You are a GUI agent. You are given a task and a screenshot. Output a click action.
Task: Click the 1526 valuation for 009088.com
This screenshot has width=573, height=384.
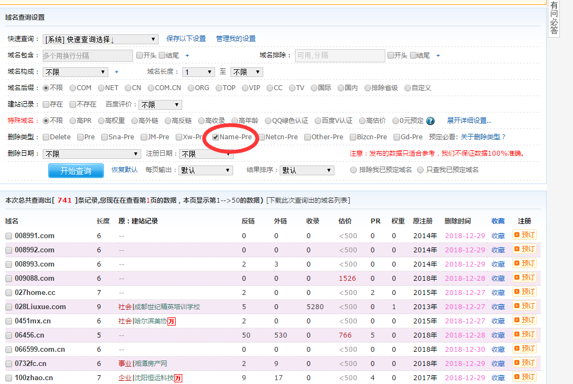347,279
